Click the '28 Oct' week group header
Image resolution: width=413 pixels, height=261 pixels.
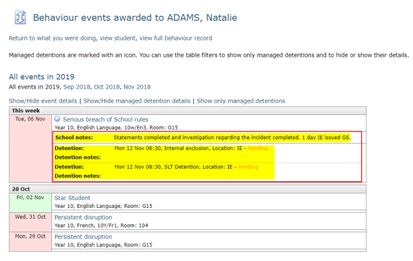(188, 189)
